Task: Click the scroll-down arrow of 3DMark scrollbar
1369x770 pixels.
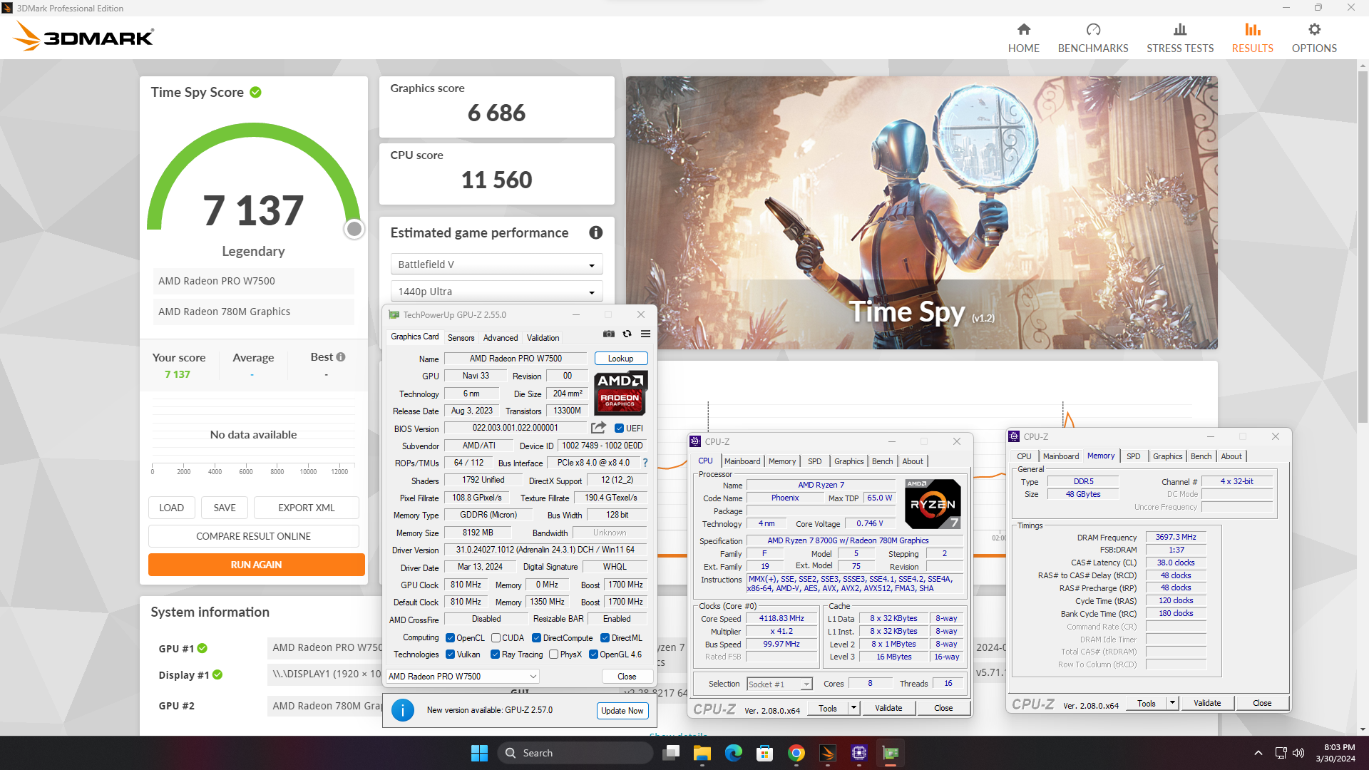Action: pyautogui.click(x=1363, y=729)
